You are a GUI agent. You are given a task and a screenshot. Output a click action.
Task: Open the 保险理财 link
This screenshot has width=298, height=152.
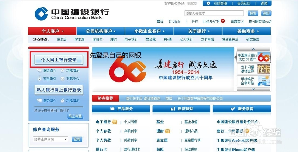coord(191,149)
